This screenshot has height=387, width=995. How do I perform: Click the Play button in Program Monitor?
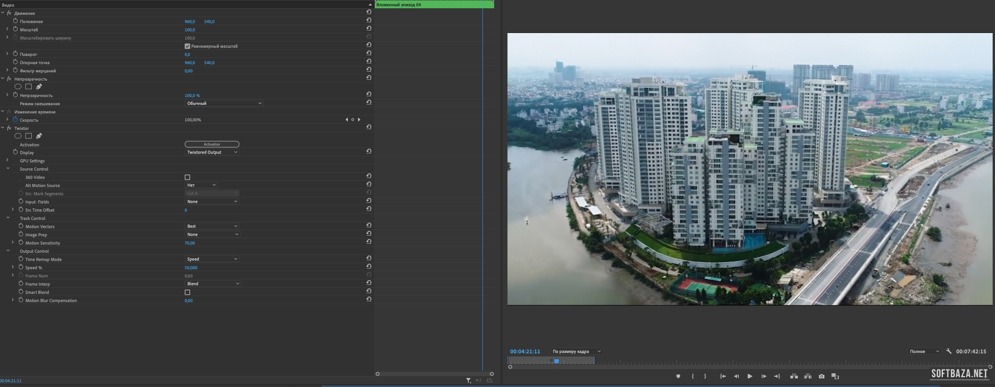(750, 376)
